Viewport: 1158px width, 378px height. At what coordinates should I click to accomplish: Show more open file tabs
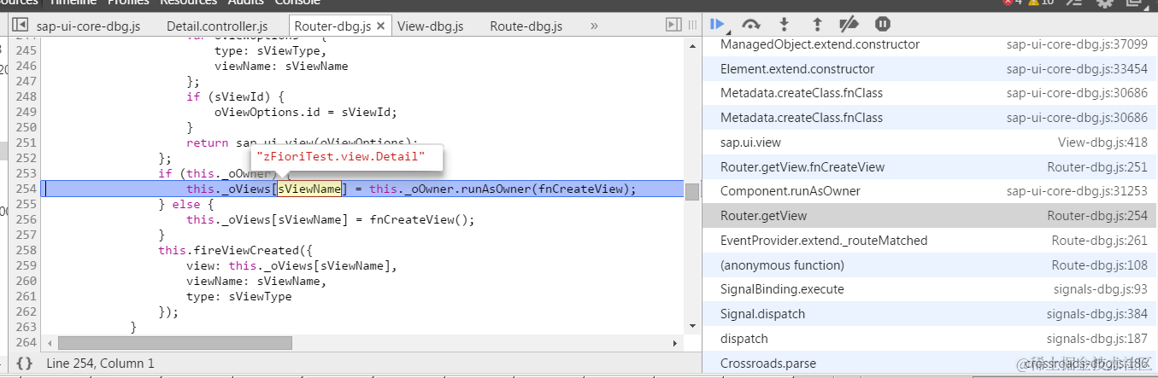point(594,26)
